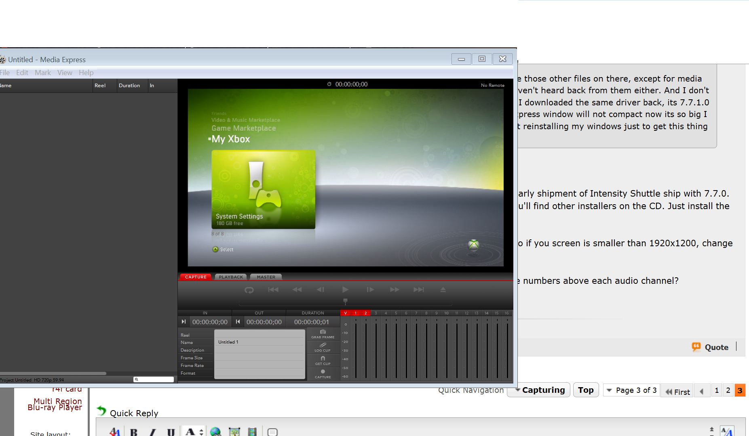Open the File menu

click(x=5, y=73)
